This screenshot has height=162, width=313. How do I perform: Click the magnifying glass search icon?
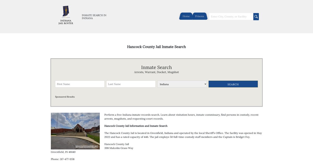tap(256, 17)
